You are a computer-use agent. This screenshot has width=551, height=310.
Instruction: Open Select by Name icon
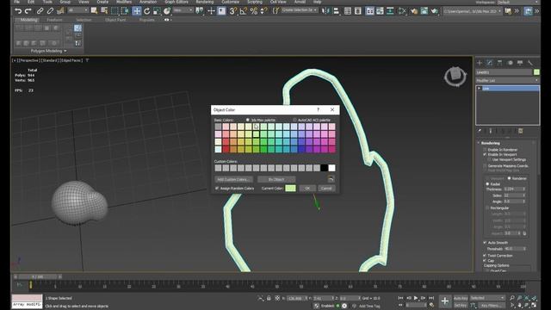tap(104, 11)
